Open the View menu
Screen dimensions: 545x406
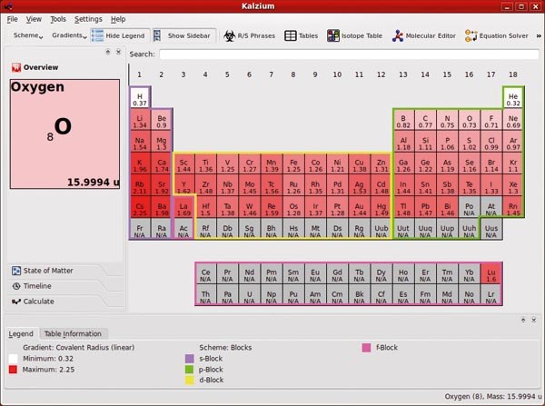tap(34, 19)
